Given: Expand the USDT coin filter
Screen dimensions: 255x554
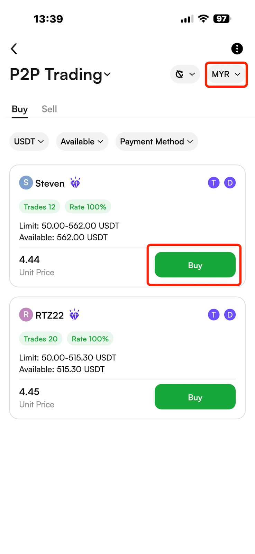Looking at the screenshot, I should (x=29, y=141).
